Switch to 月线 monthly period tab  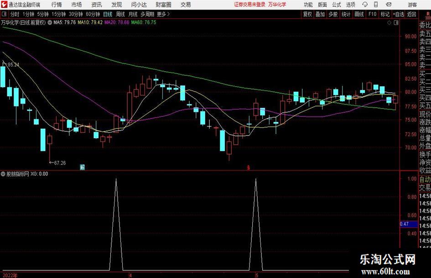[x=133, y=14]
